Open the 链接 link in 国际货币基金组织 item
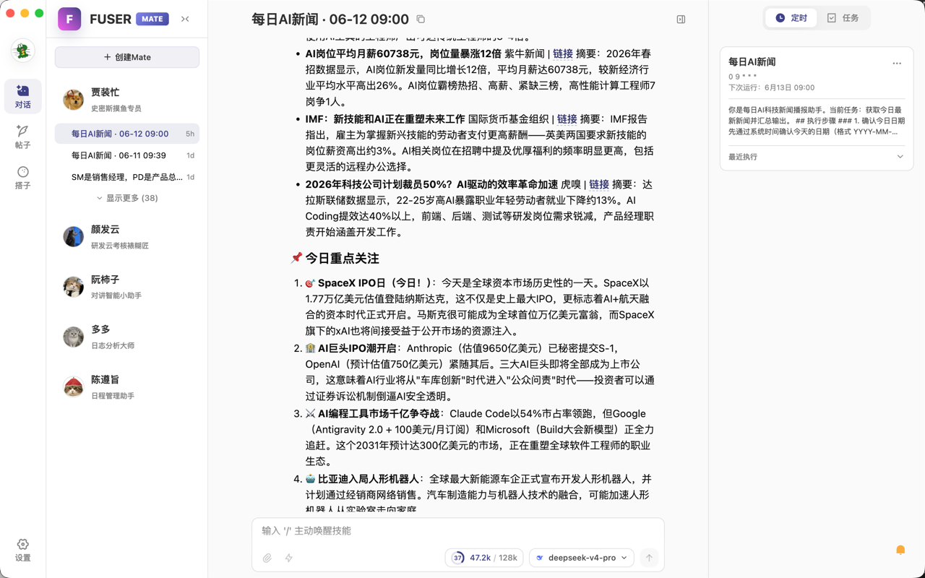Viewport: 925px width, 578px height. pos(567,119)
